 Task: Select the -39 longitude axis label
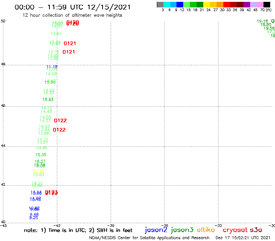111,225
